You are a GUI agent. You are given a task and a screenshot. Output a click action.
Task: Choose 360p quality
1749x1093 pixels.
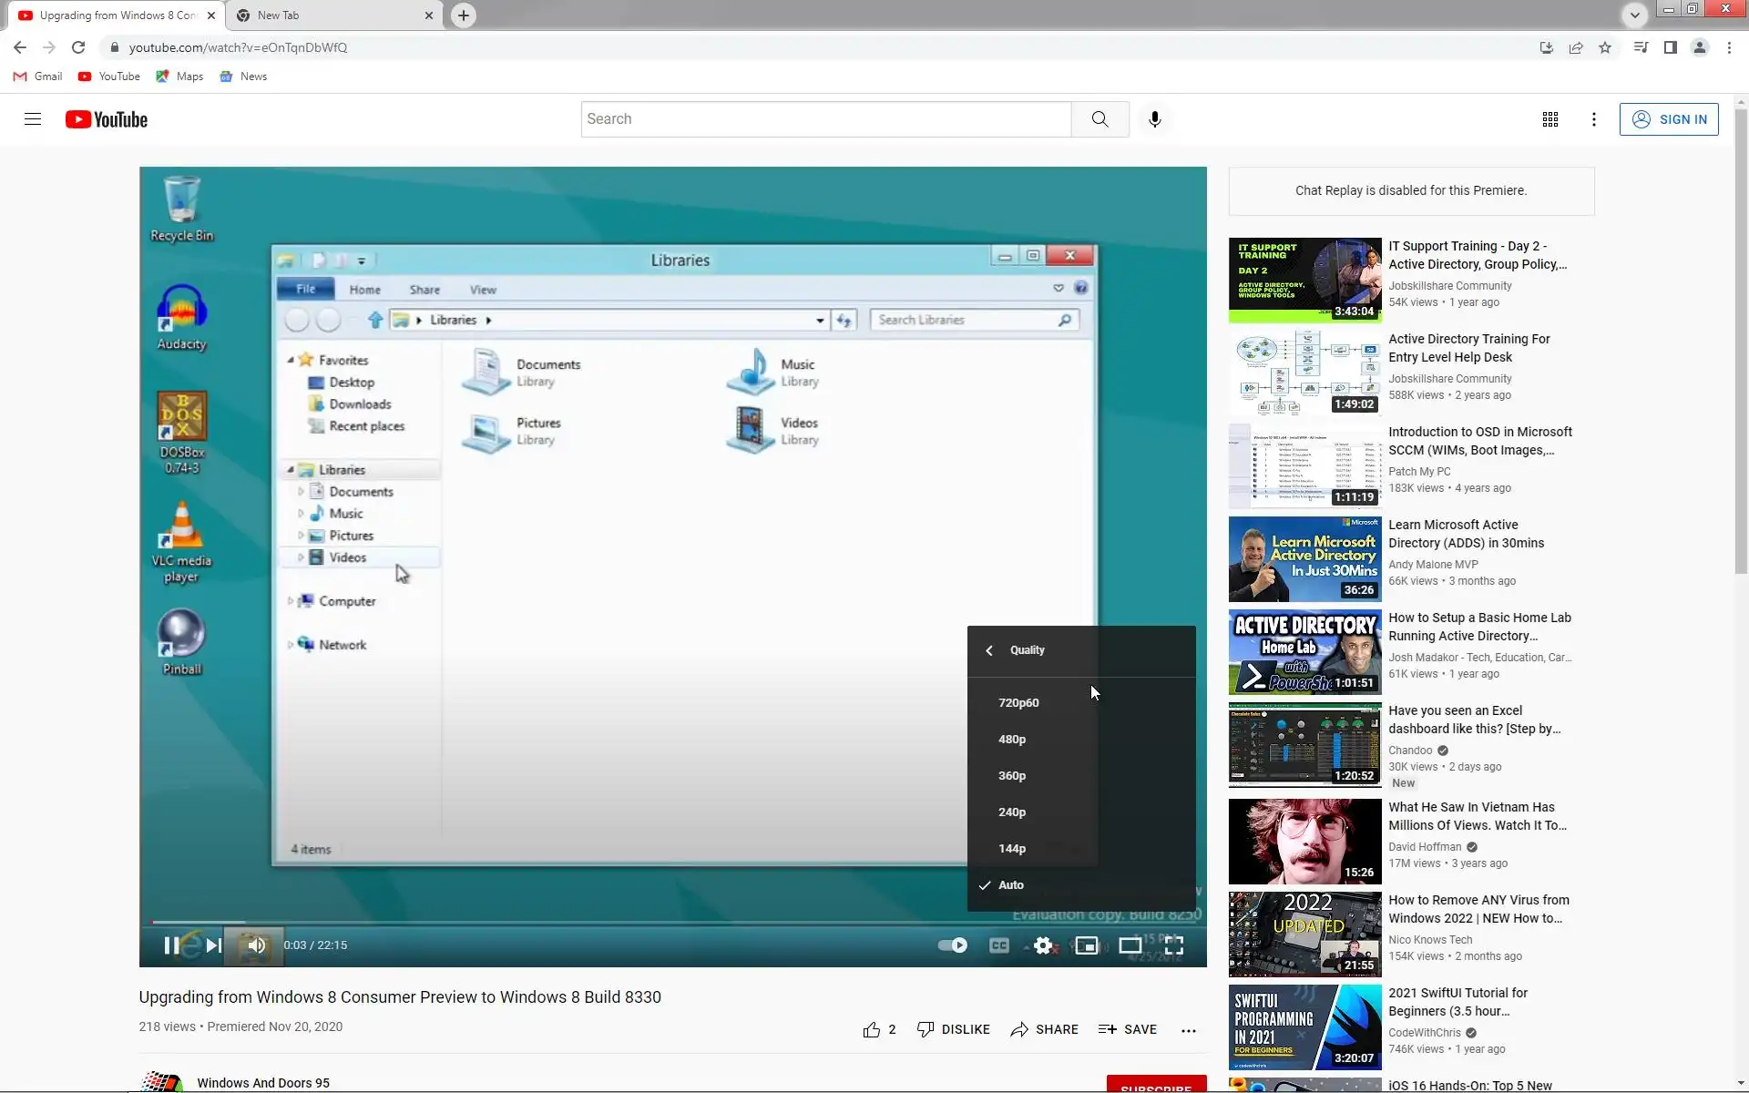(1012, 775)
